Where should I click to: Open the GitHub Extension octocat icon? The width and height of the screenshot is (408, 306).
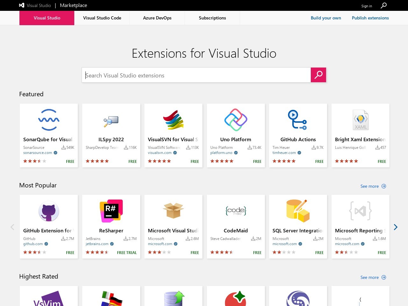[49, 211]
